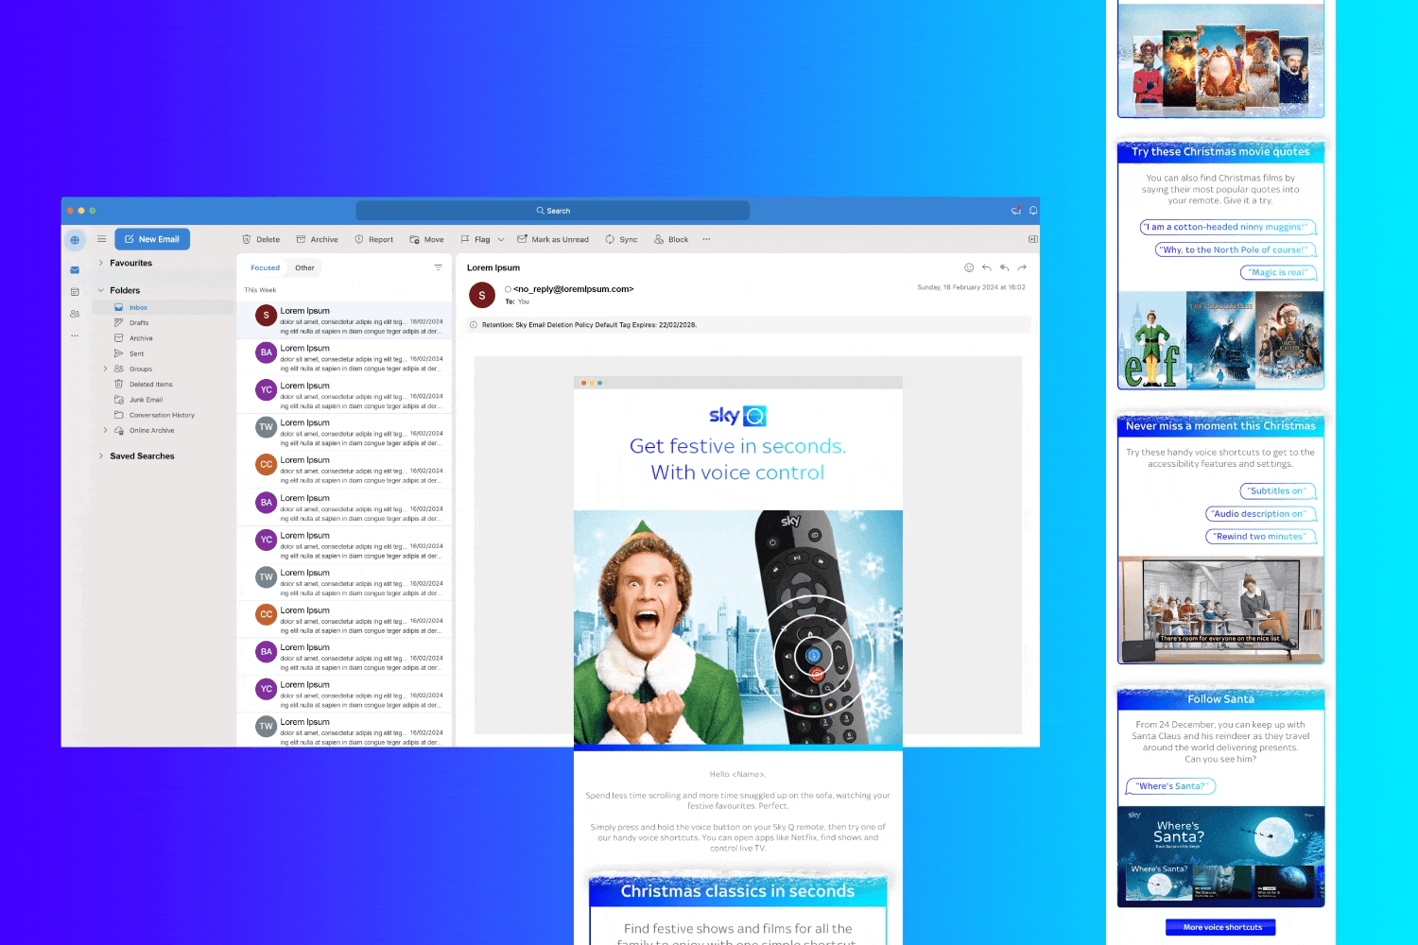This screenshot has height=945, width=1418.
Task: Click the Sync button
Action: [x=621, y=239]
